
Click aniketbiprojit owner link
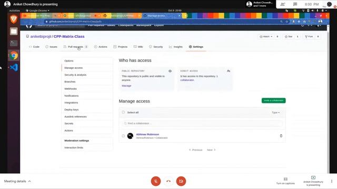click(x=41, y=36)
